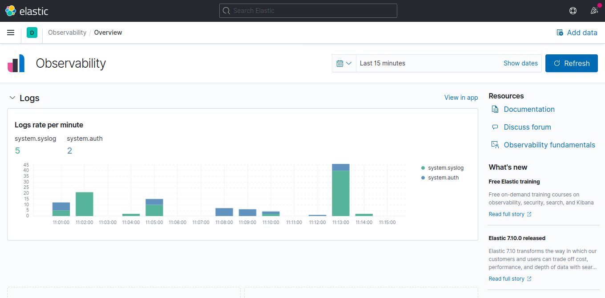
Task: Click the 11:09:00 blue auth bar
Action: click(x=247, y=212)
